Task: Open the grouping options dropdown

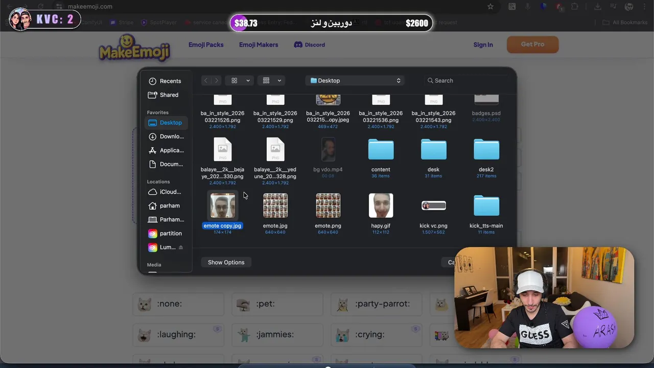Action: click(272, 80)
